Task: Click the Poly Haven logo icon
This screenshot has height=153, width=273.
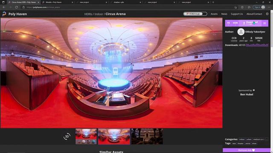Action: [4, 14]
